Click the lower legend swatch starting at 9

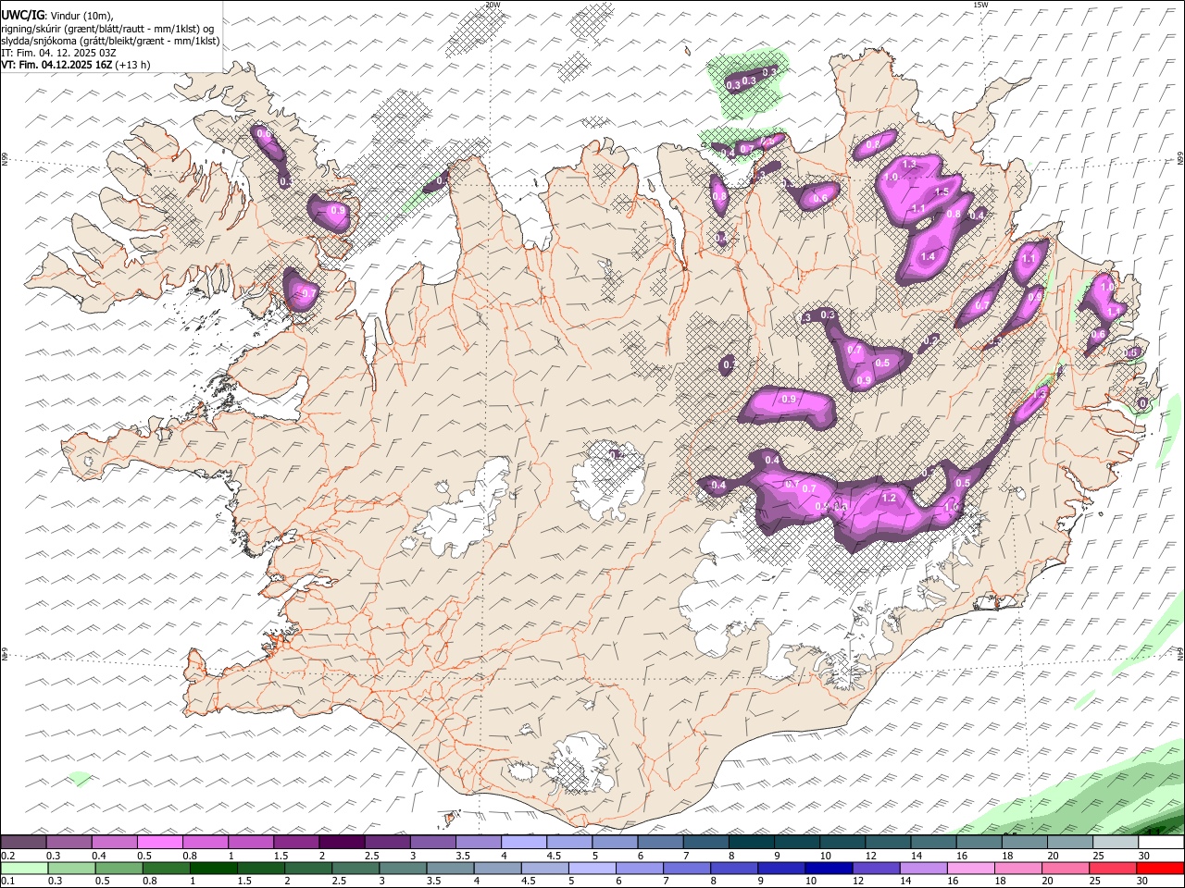780,869
